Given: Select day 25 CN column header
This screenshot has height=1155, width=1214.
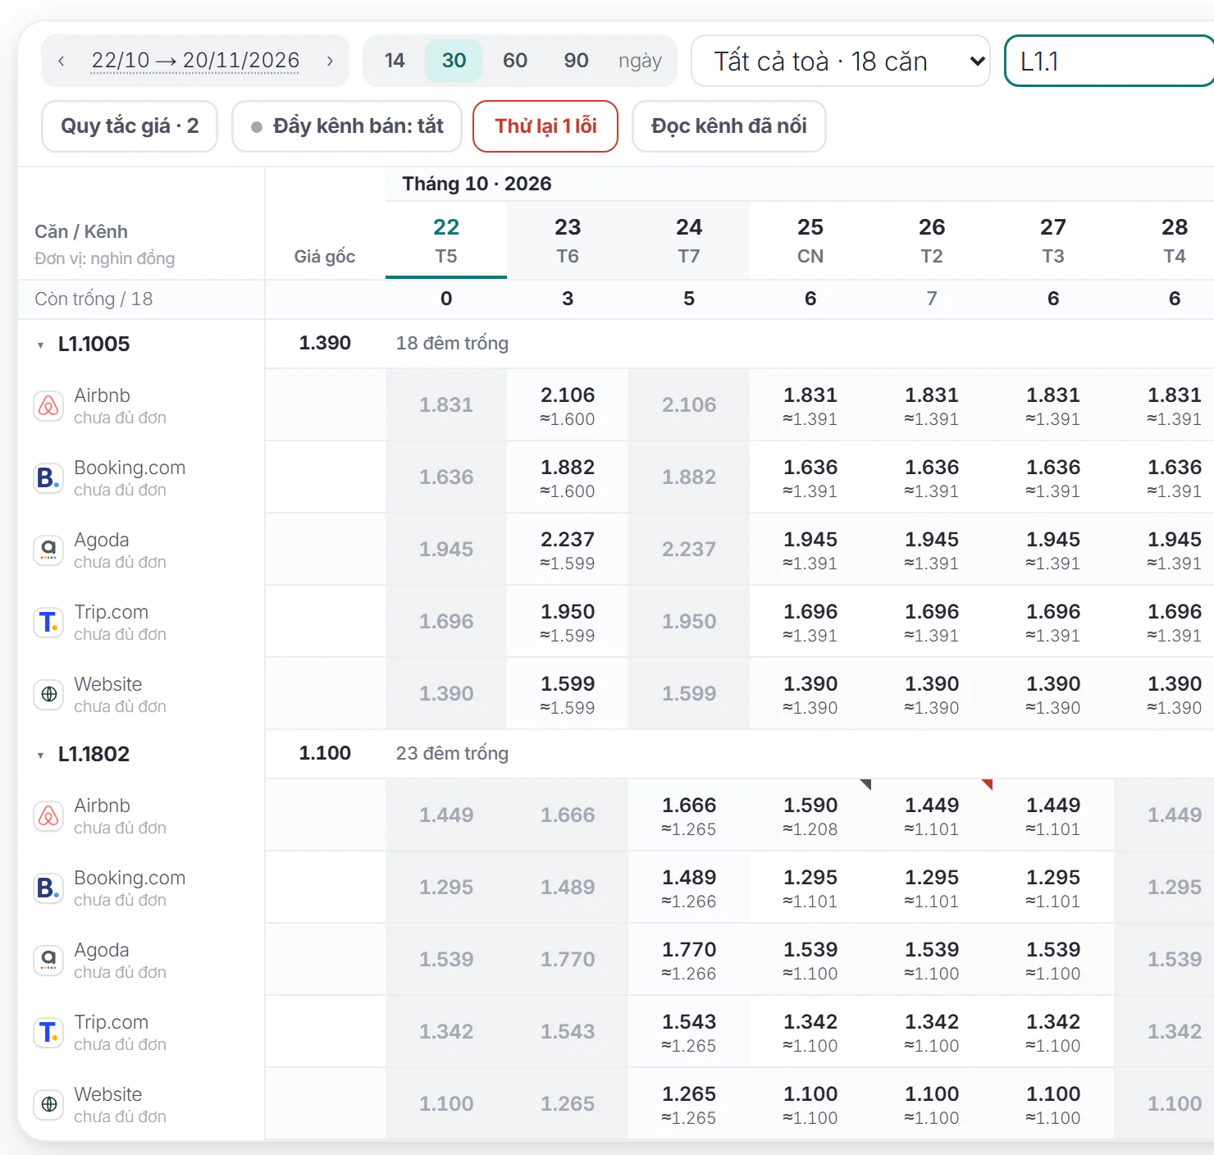Looking at the screenshot, I should (x=810, y=240).
